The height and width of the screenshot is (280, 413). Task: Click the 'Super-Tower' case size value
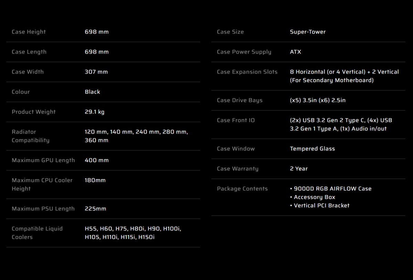coord(308,32)
